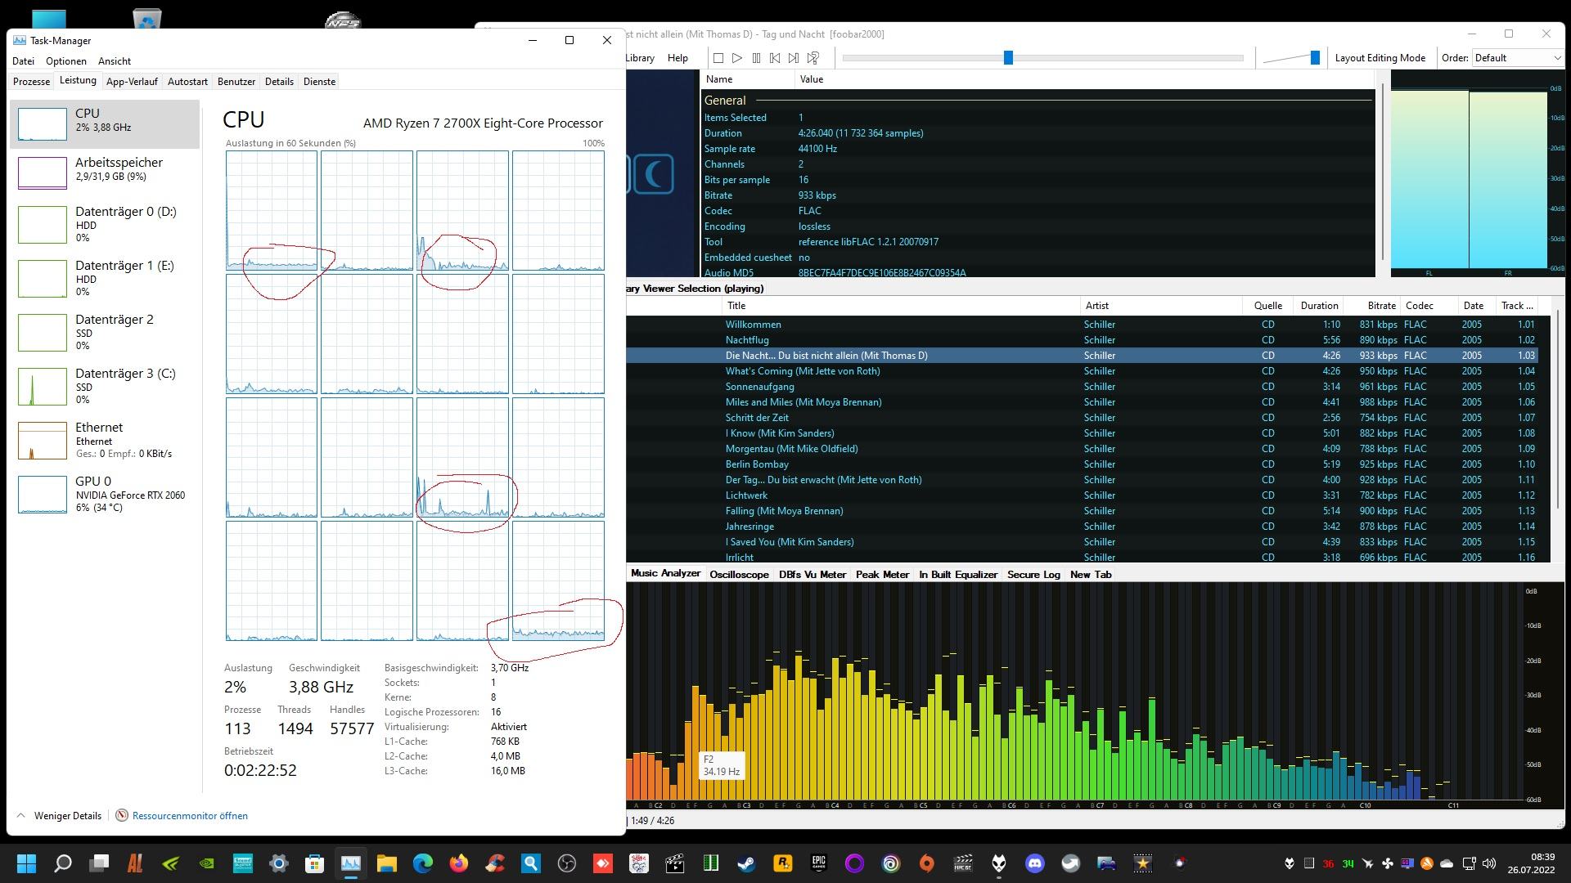Select the track Willkommen in the playlist
The width and height of the screenshot is (1571, 883).
1082,325
